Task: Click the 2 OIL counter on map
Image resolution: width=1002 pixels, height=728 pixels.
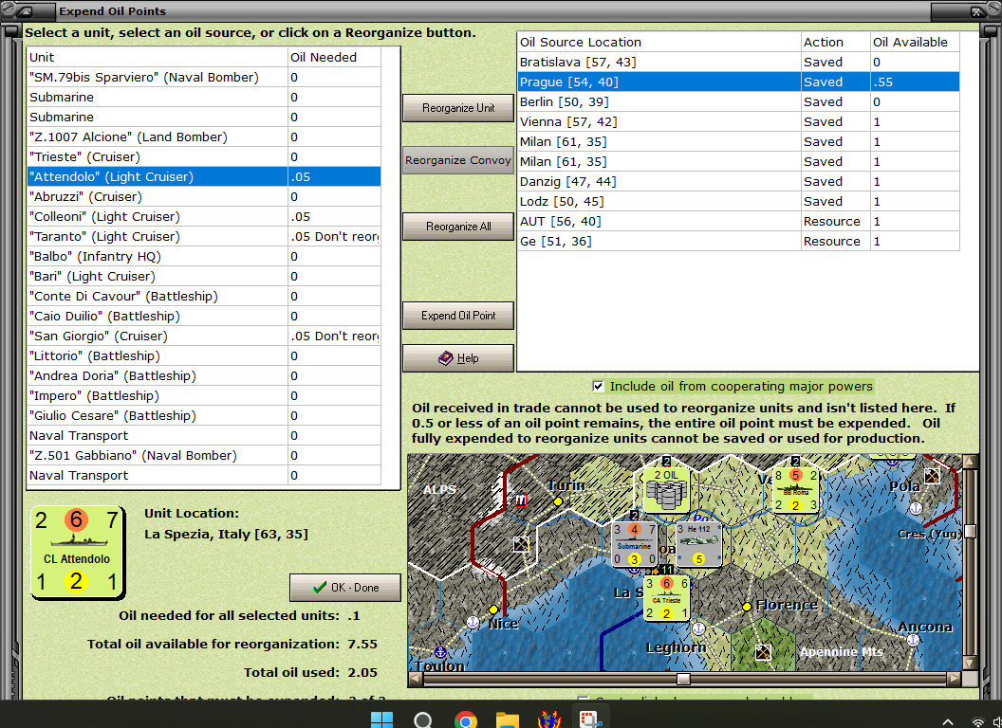Action: tap(666, 490)
